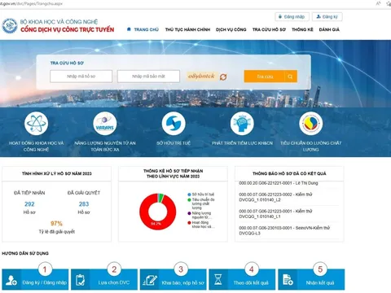The height and width of the screenshot is (293, 391).
Task: Click the 292 received records number
Action: coord(29,204)
